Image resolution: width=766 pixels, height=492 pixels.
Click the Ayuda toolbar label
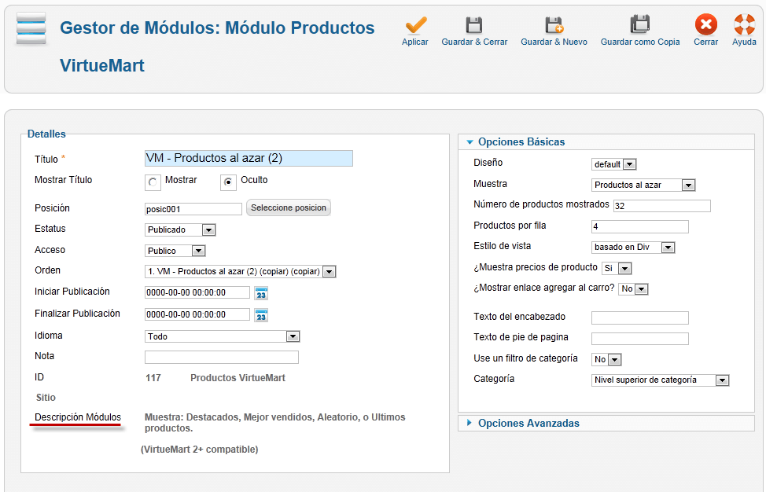(x=744, y=42)
